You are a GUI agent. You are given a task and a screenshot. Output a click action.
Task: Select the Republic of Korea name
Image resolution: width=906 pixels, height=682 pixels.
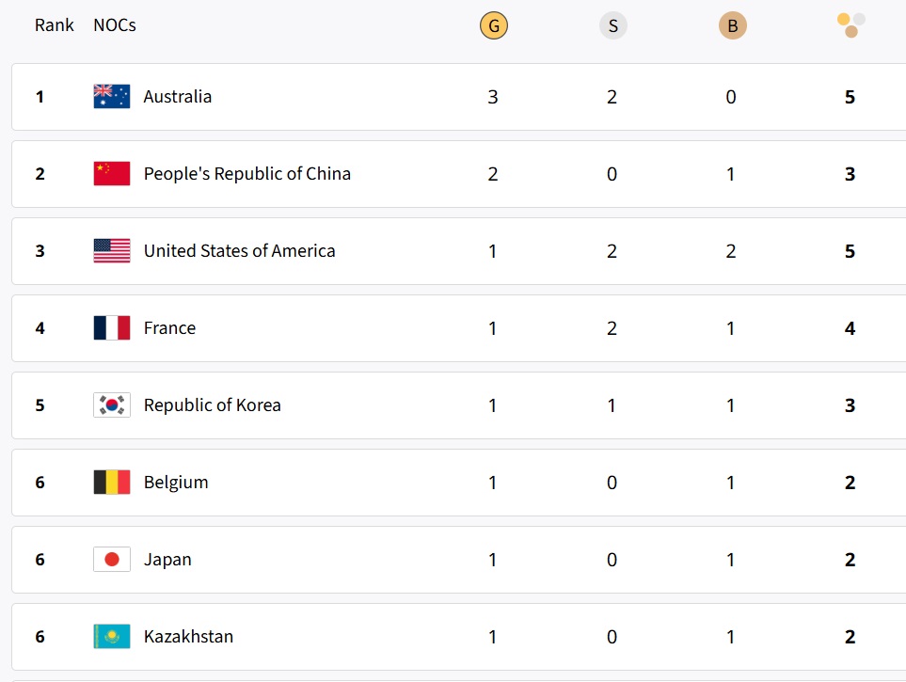pyautogui.click(x=212, y=405)
